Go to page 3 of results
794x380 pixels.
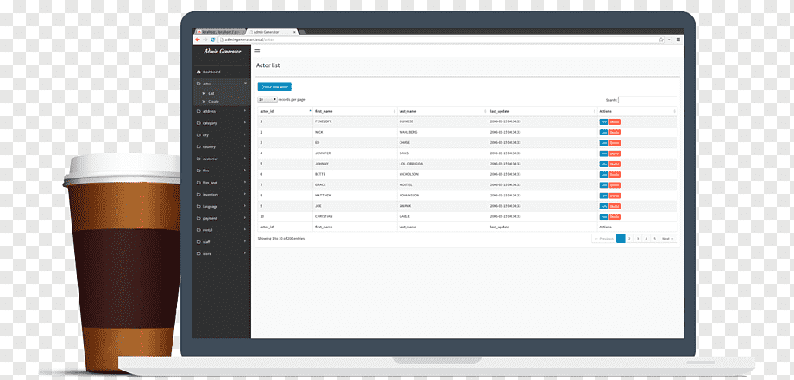[x=638, y=239]
